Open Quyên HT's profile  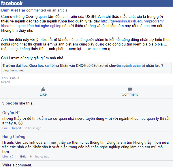(x=11, y=113)
